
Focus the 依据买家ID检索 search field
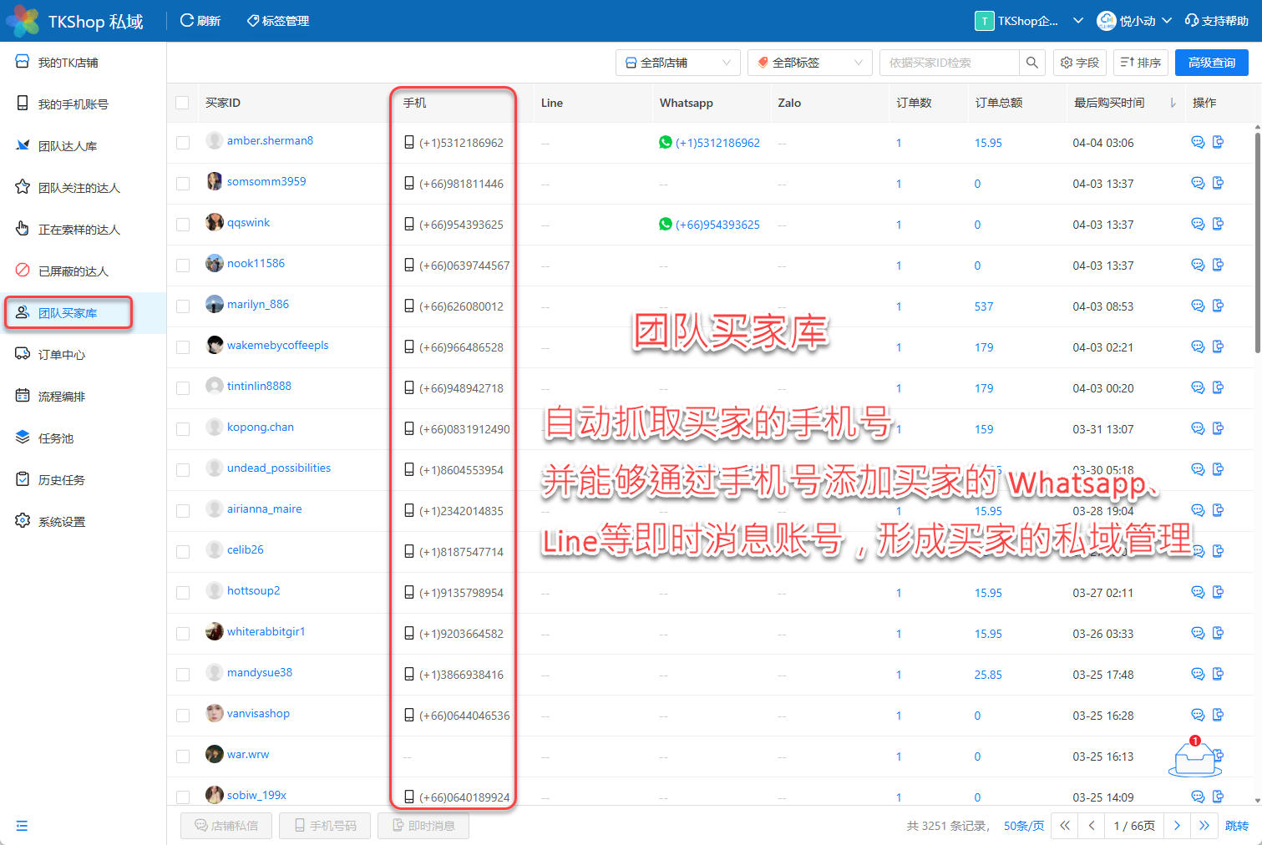pos(950,63)
